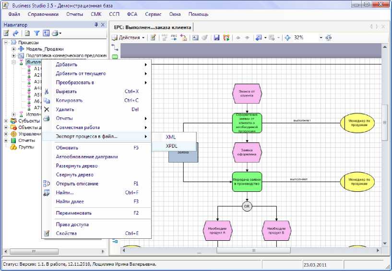Select Копировать in the context menu
Image resolution: width=392 pixels, height=271 pixels.
pos(69,100)
